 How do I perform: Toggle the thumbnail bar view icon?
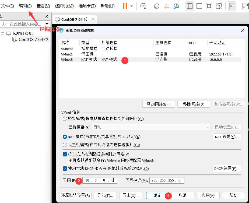199,6
